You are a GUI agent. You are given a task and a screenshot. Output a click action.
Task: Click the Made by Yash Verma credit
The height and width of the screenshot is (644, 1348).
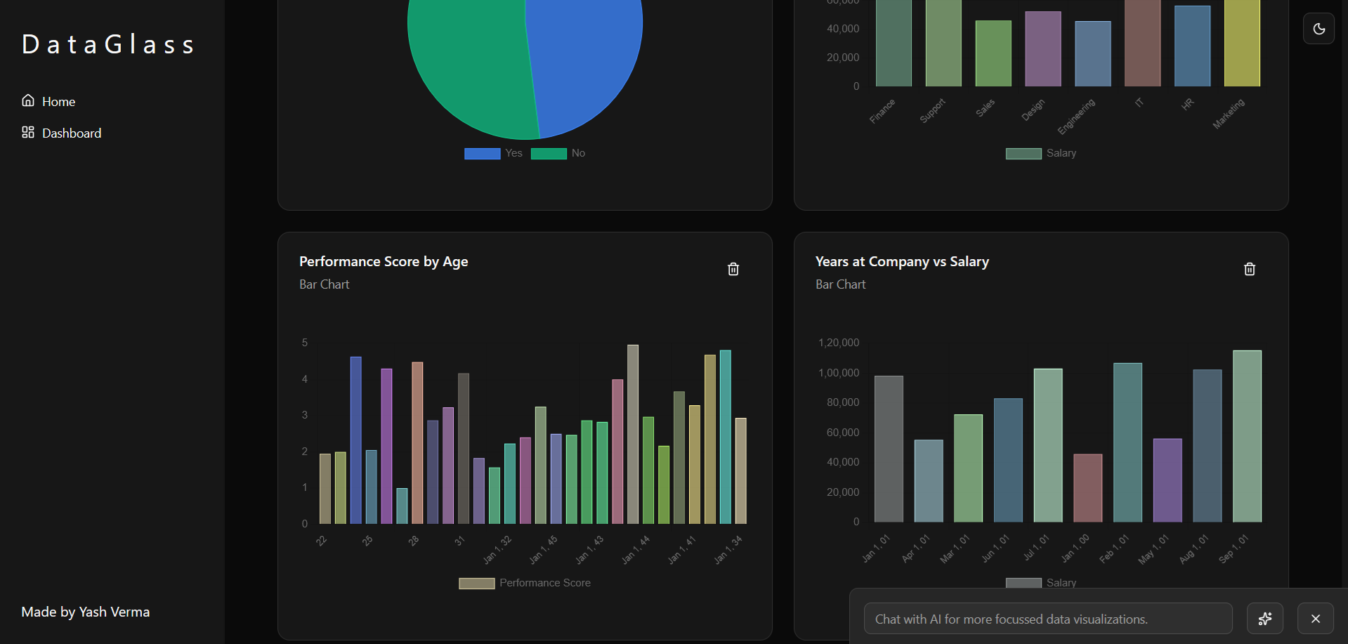85,612
